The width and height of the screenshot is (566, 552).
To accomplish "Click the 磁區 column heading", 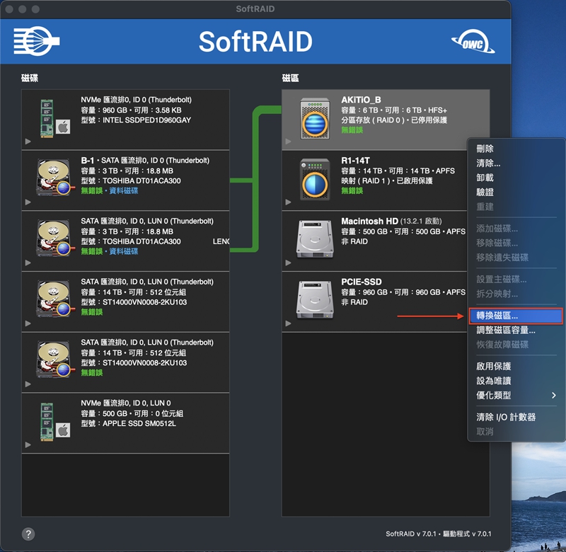I will tap(290, 78).
